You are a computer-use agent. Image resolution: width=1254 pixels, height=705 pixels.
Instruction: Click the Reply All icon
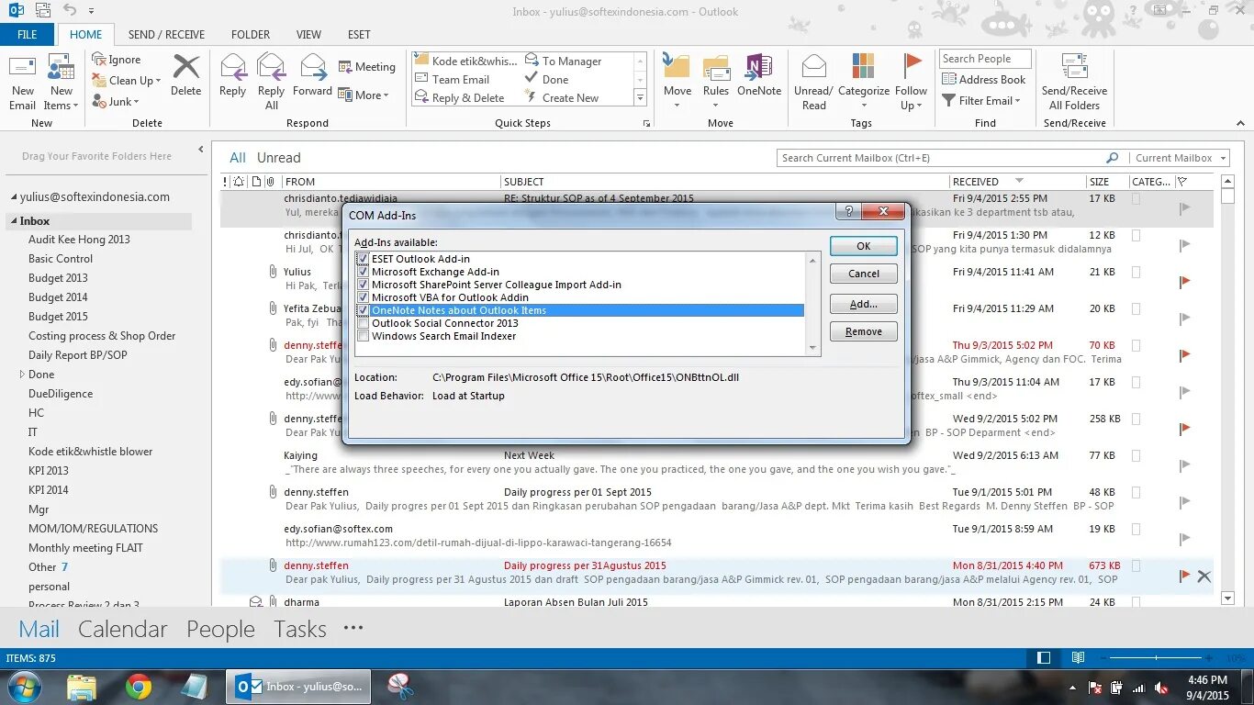(x=271, y=67)
